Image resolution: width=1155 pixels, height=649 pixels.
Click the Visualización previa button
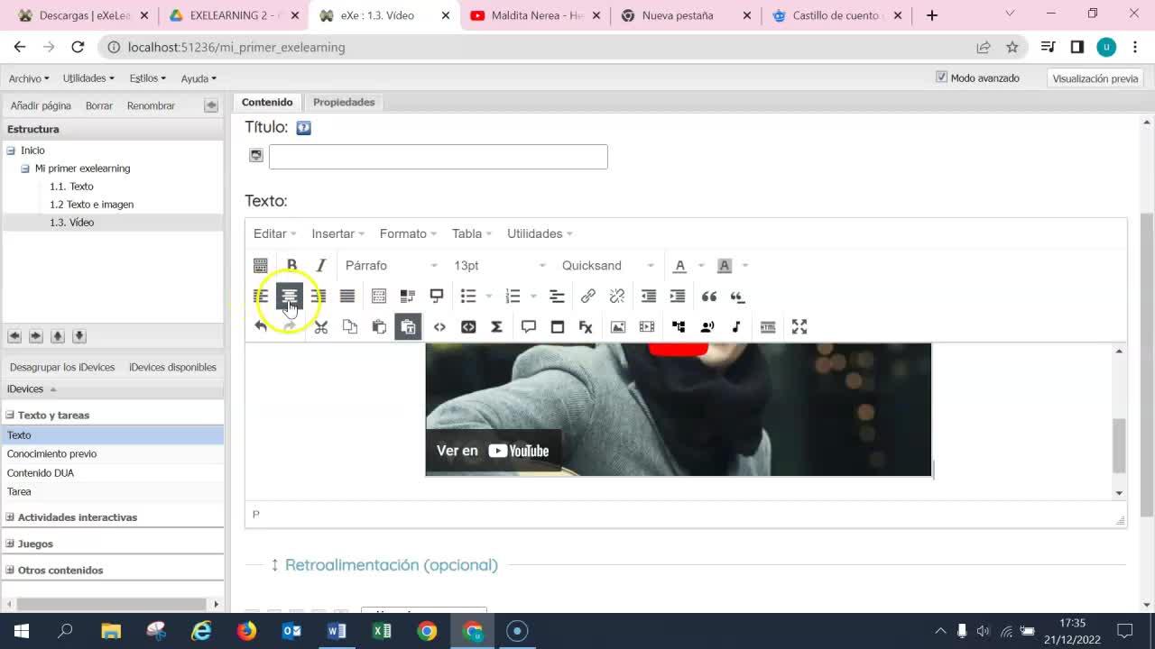point(1095,78)
